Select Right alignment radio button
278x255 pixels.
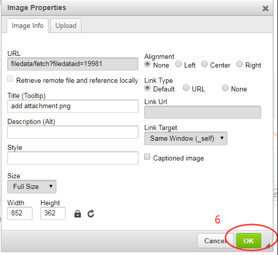pyautogui.click(x=239, y=64)
